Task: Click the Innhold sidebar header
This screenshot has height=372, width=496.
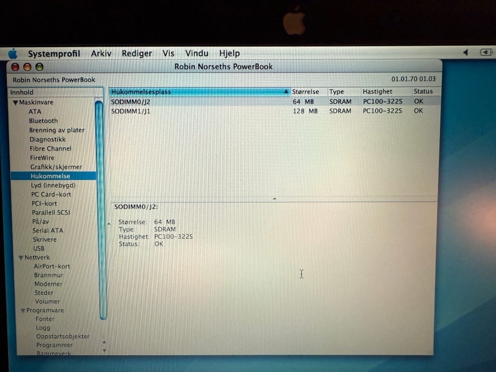Action: (x=51, y=92)
